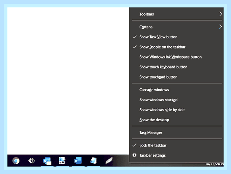This screenshot has height=174, width=231.
Task: Click the taskbar date display
Action: click(x=214, y=164)
